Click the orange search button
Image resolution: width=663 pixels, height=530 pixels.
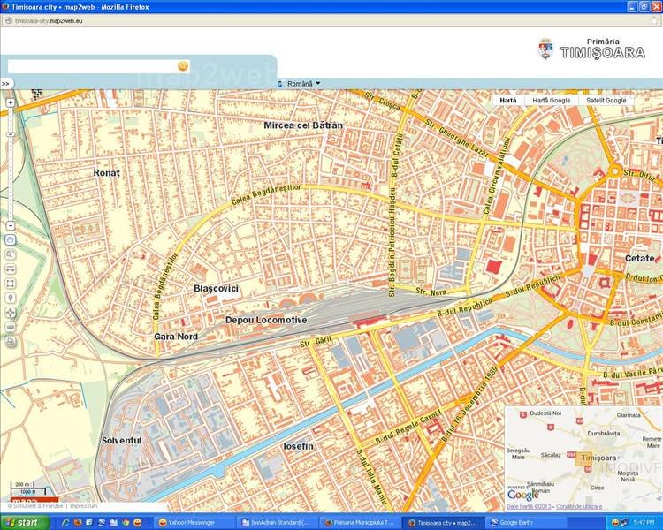coord(183,66)
